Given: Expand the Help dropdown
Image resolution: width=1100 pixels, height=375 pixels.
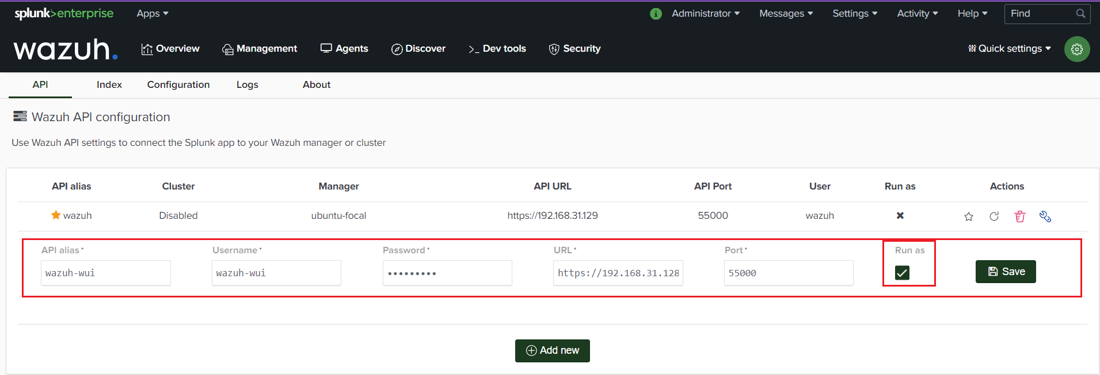Looking at the screenshot, I should tap(973, 13).
